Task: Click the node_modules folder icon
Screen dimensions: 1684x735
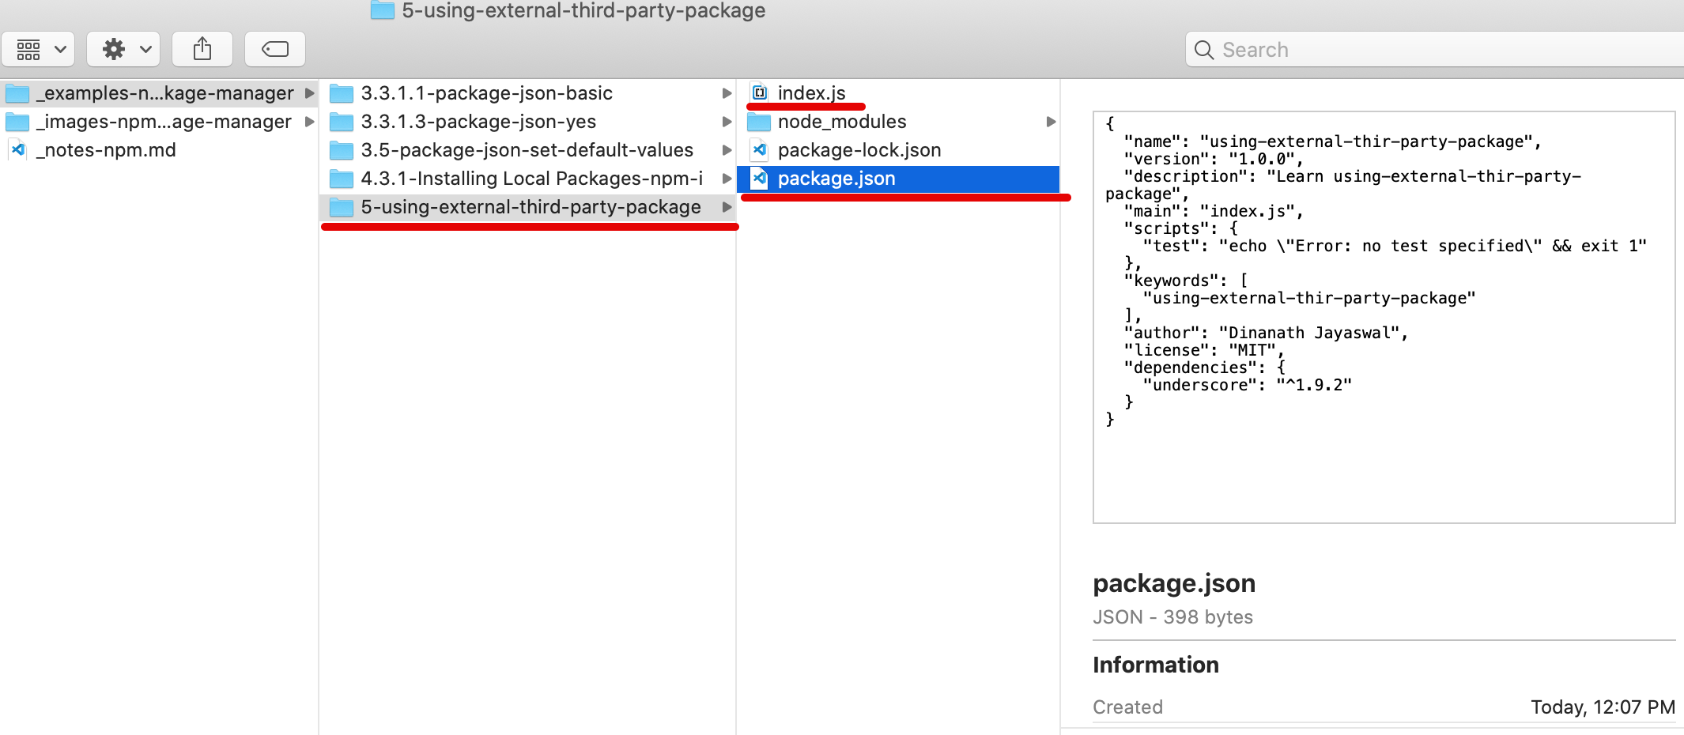Action: tap(758, 121)
